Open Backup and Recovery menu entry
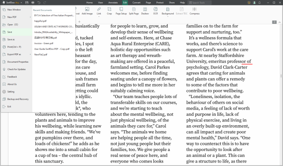The image size is (283, 166). (17, 99)
